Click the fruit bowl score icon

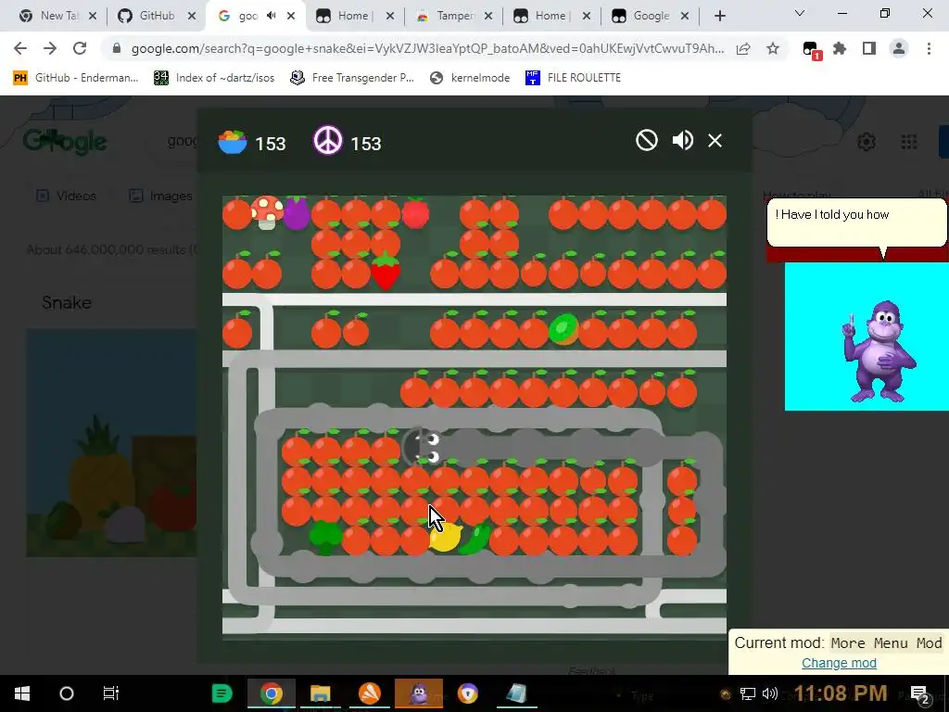pyautogui.click(x=233, y=142)
